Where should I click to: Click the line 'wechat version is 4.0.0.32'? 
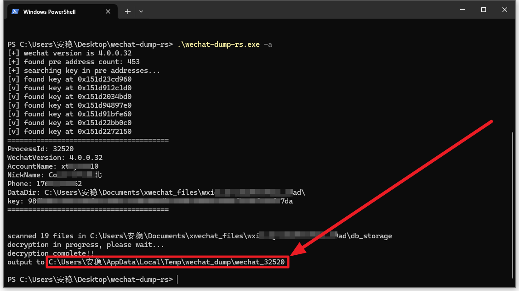coord(69,53)
